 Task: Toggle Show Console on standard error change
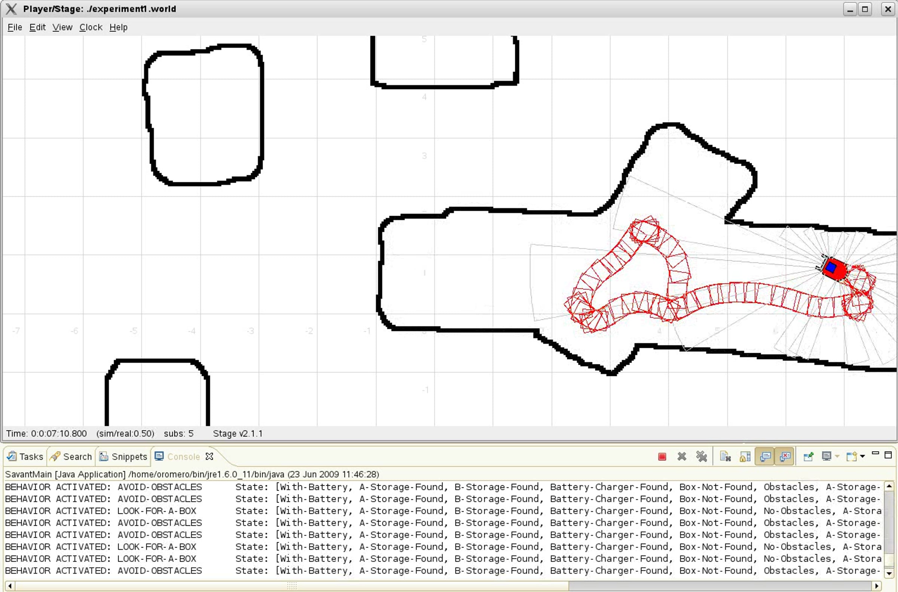(785, 457)
